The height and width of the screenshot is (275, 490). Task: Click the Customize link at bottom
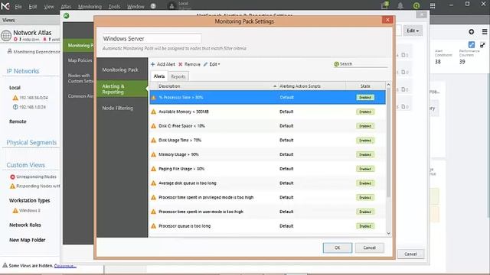click(x=64, y=266)
